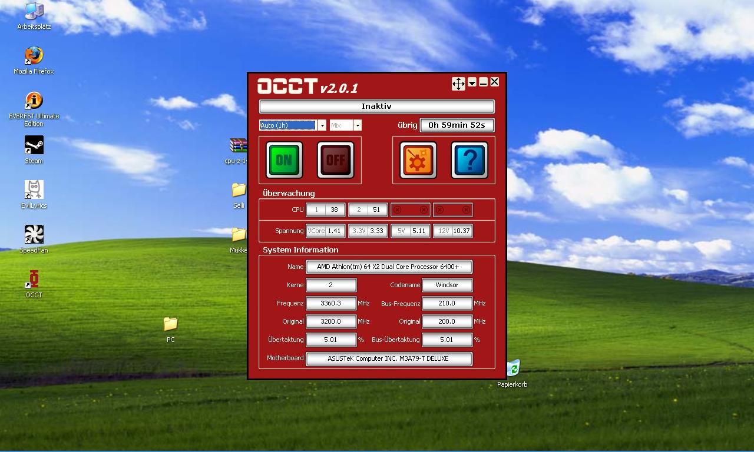The height and width of the screenshot is (452, 754).
Task: Select the EVEREST Ultimate Edition shortcut
Action: tap(34, 109)
